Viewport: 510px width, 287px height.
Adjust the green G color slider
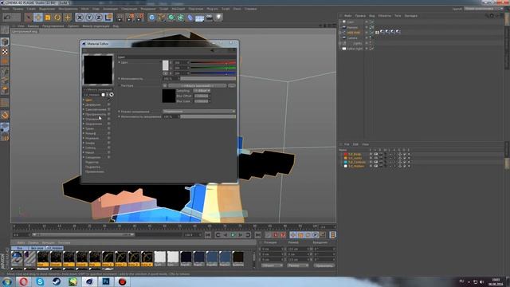point(213,68)
